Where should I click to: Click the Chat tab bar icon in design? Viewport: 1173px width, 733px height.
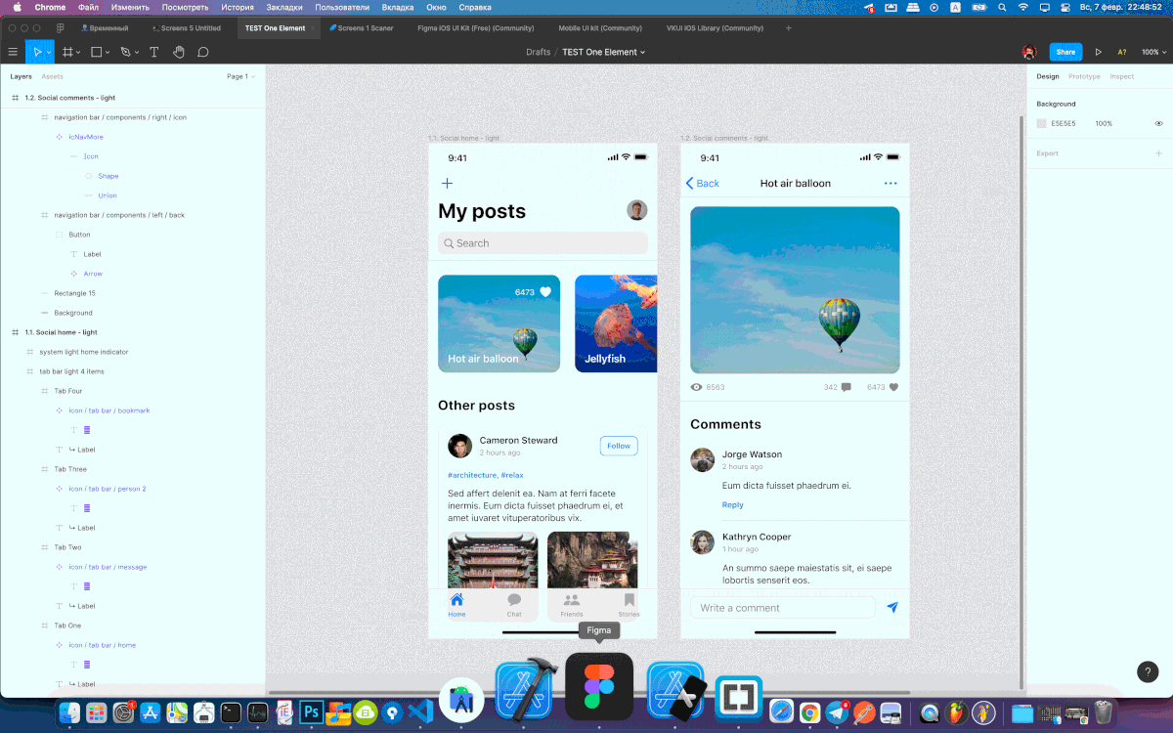514,600
